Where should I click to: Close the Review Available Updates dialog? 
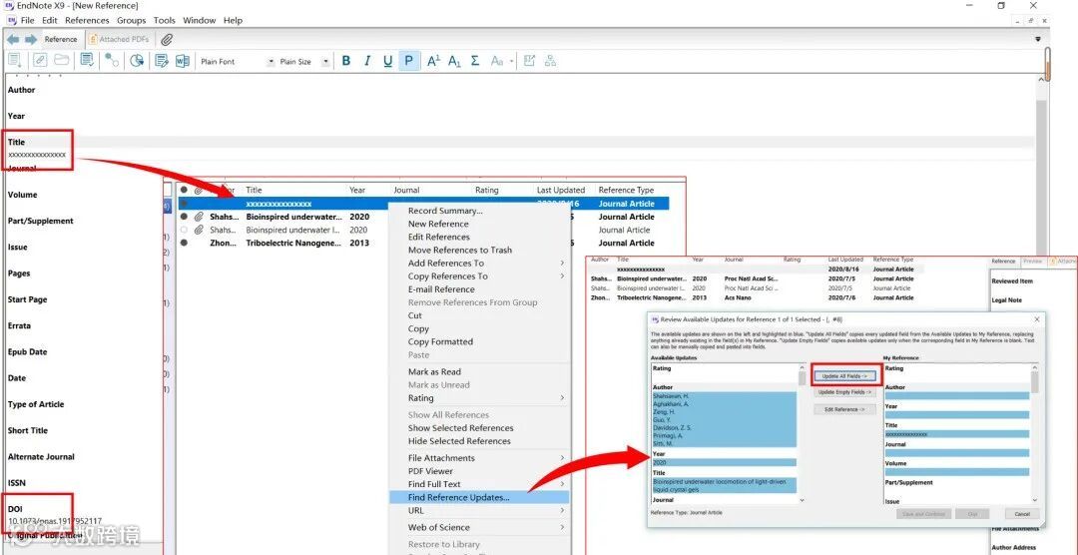[1037, 319]
